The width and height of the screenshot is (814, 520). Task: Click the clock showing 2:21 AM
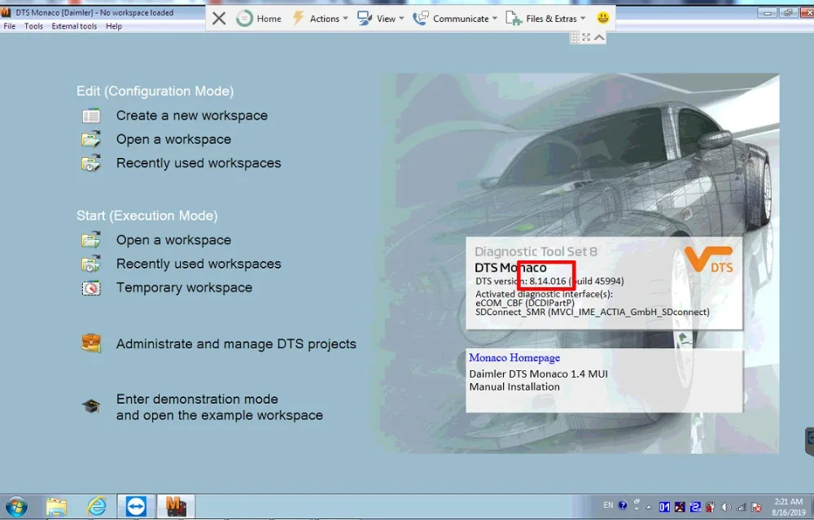tap(789, 502)
